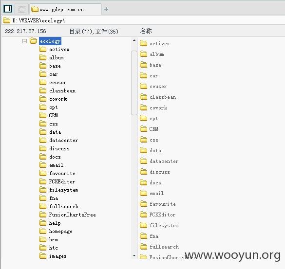Click the tree scrollbar up arrow

(134, 40)
